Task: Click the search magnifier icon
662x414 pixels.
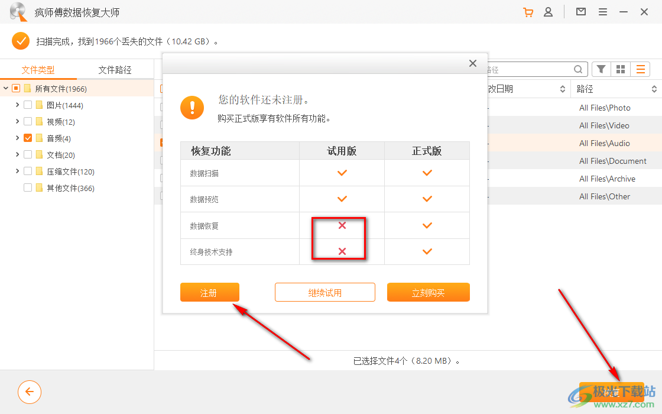Action: click(x=578, y=69)
